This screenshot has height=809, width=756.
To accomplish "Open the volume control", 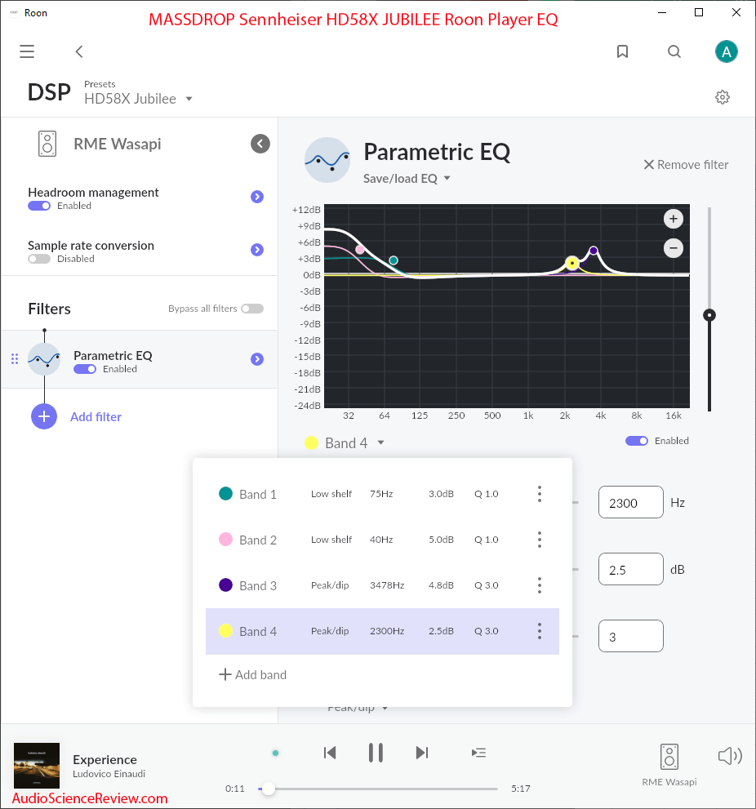I will tap(730, 756).
